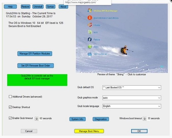Click the Skiing theme preview to customize
The width and height of the screenshot is (172, 138).
(x=122, y=38)
